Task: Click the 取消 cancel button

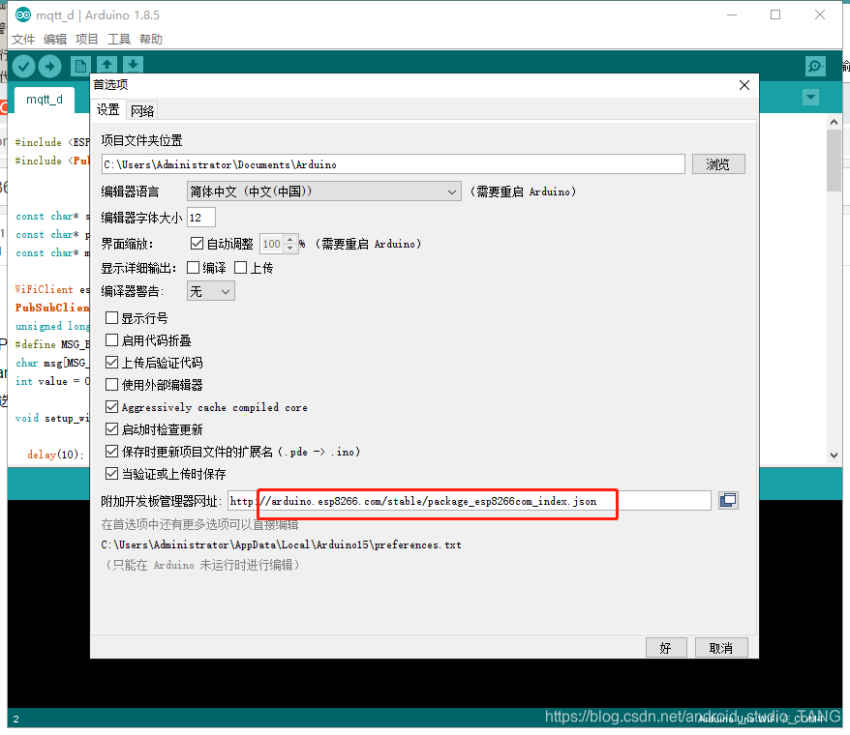Action: (721, 647)
